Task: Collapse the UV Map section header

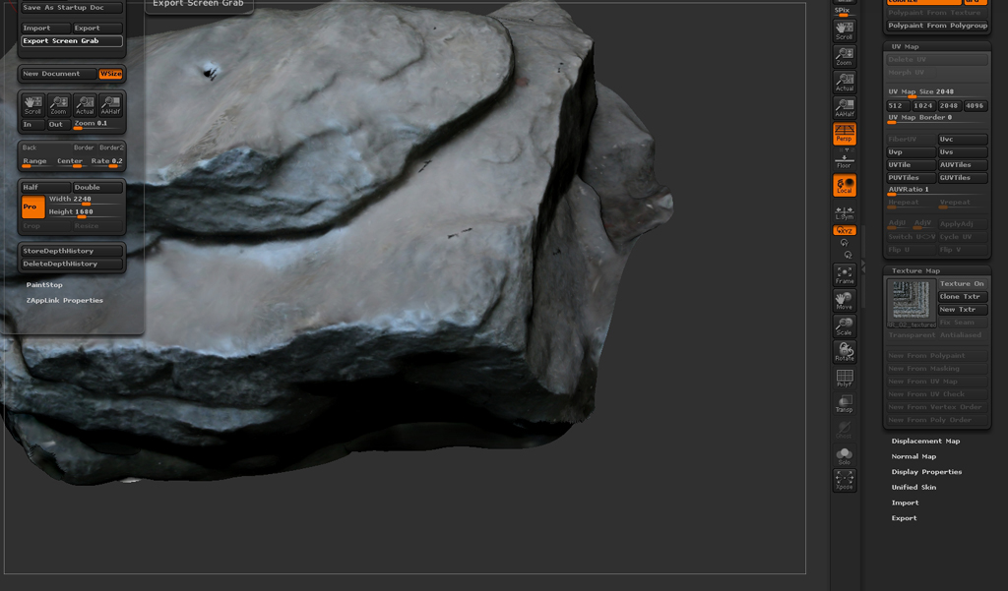Action: [x=906, y=47]
